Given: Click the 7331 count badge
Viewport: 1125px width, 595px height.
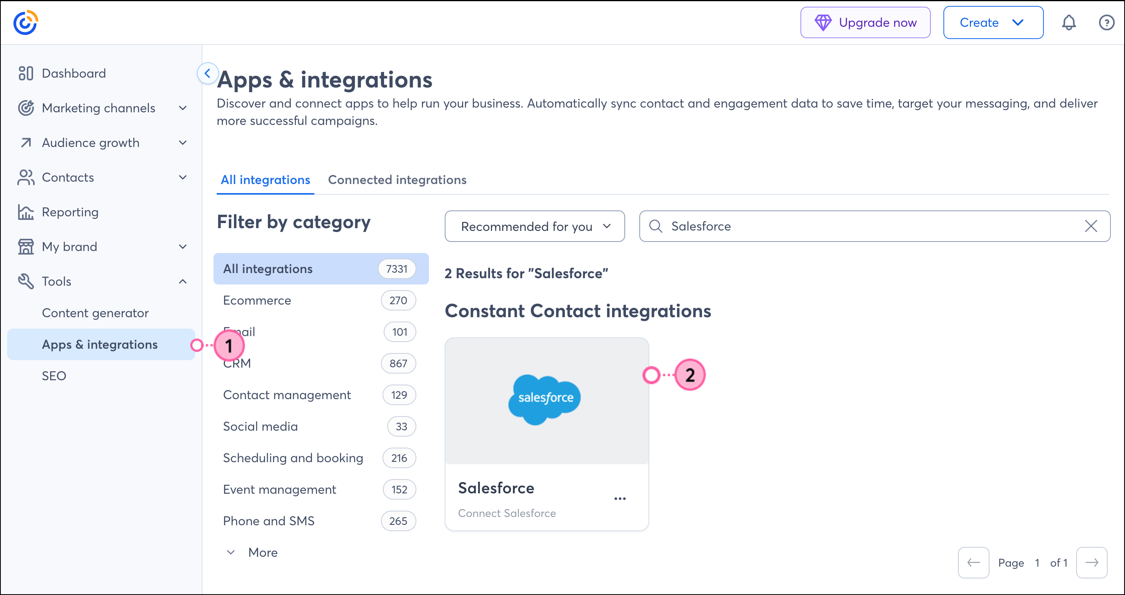Looking at the screenshot, I should coord(397,269).
